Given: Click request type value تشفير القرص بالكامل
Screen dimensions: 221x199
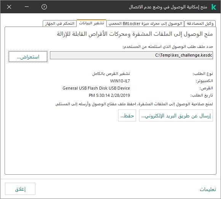Looking at the screenshot, I should [x=111, y=74].
